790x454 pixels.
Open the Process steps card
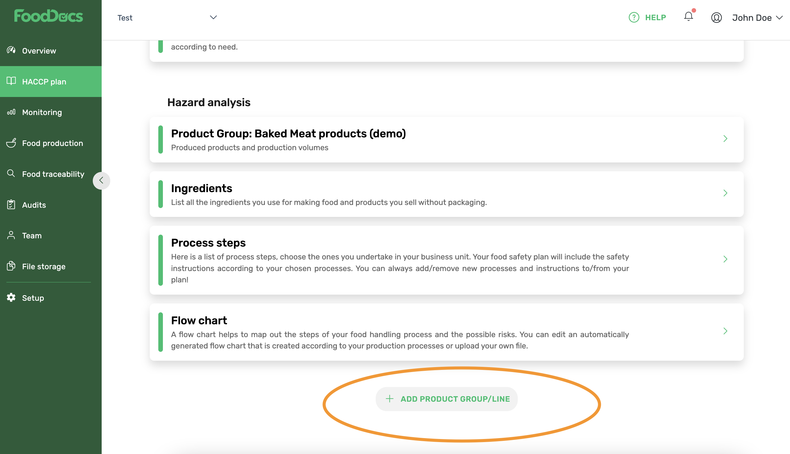[x=446, y=260]
